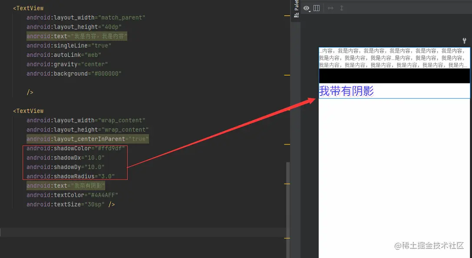The width and height of the screenshot is (472, 258).
Task: Click the "<TextView" tag above layout_width="wrap_content"
Action: 28,111
